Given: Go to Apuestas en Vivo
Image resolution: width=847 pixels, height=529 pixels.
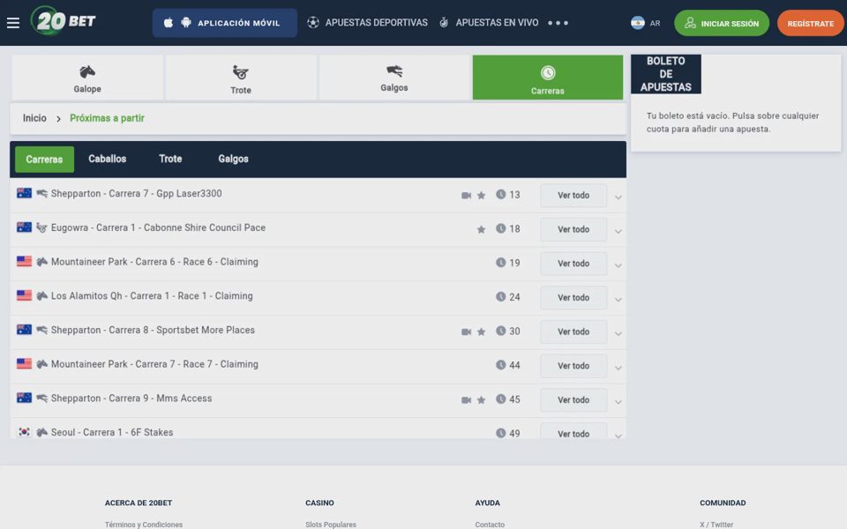Looking at the screenshot, I should pos(489,23).
